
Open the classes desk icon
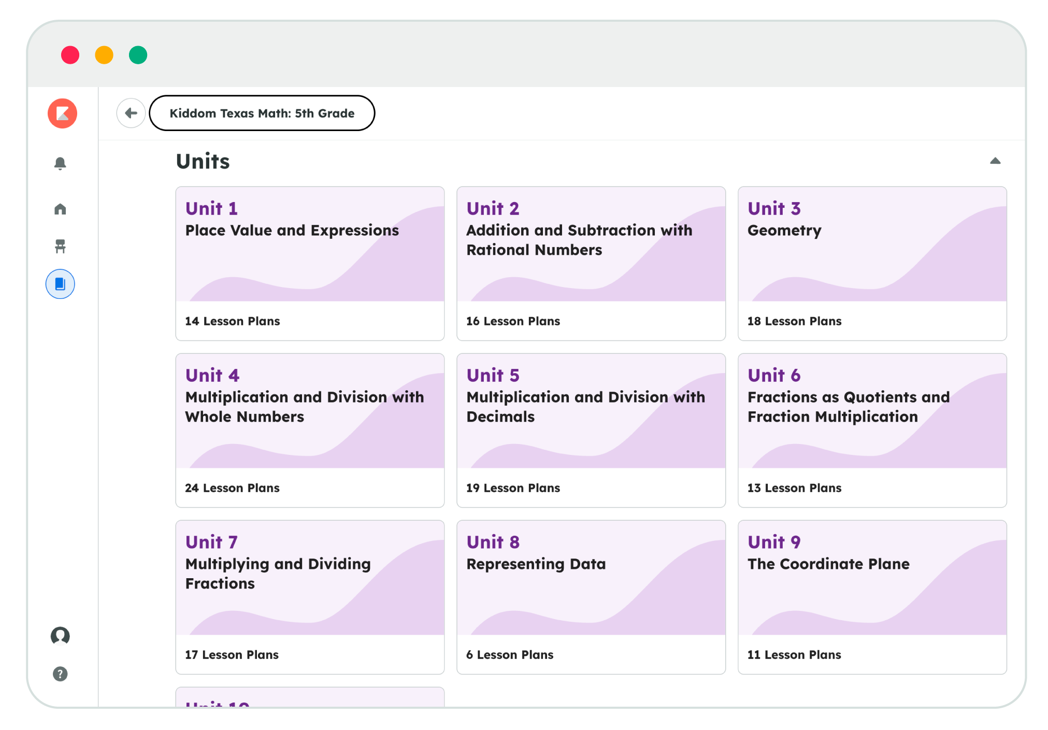60,246
